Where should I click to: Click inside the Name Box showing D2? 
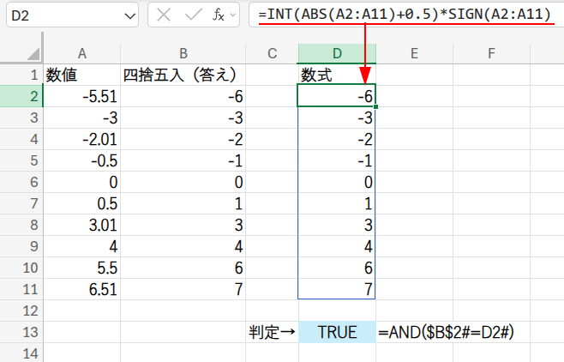click(60, 15)
